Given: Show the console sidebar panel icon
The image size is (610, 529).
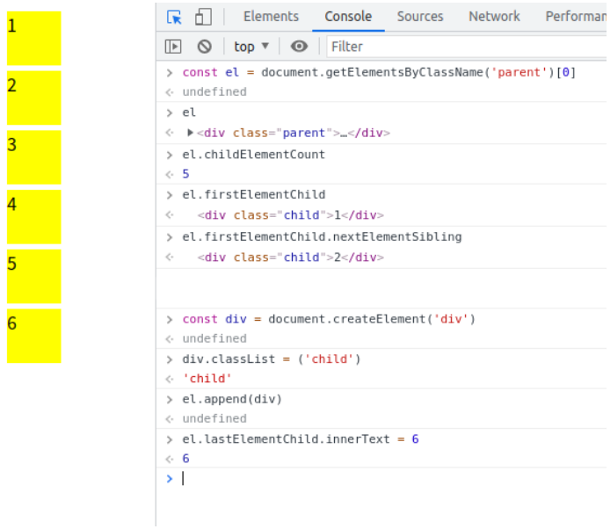Looking at the screenshot, I should 173,47.
